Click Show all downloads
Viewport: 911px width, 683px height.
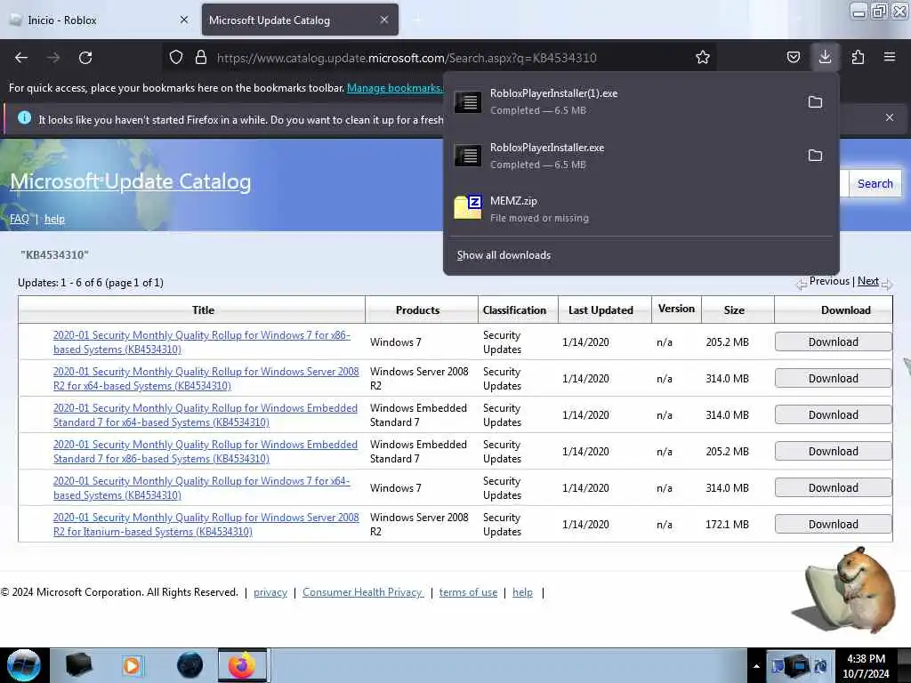tap(504, 255)
